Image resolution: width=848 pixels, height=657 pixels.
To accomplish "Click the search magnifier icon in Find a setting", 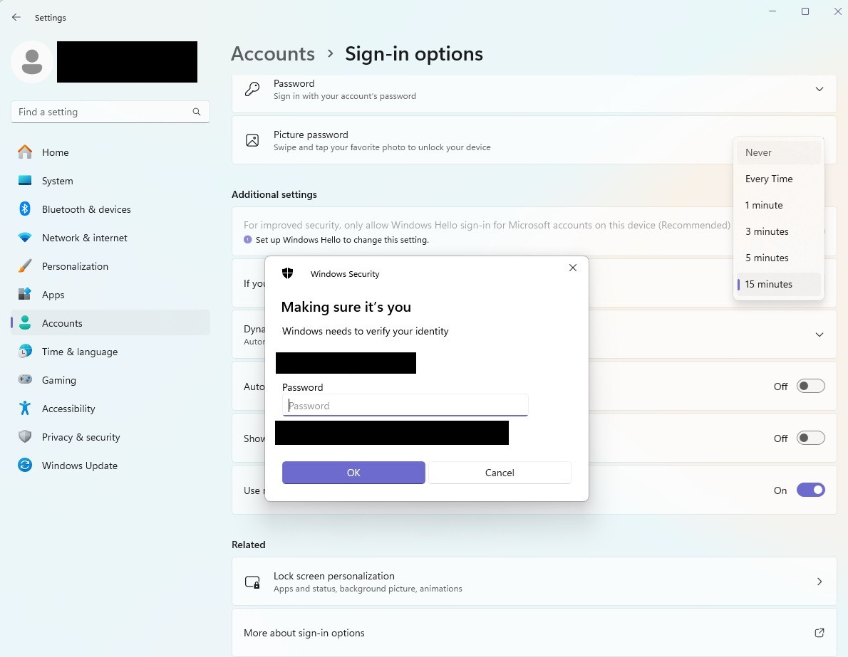I will coord(196,112).
